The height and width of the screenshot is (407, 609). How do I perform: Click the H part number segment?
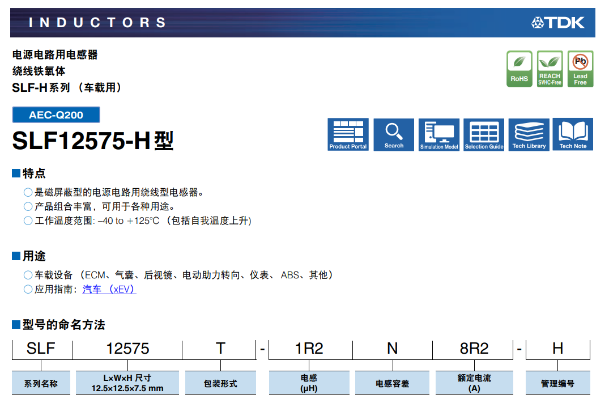coord(558,348)
